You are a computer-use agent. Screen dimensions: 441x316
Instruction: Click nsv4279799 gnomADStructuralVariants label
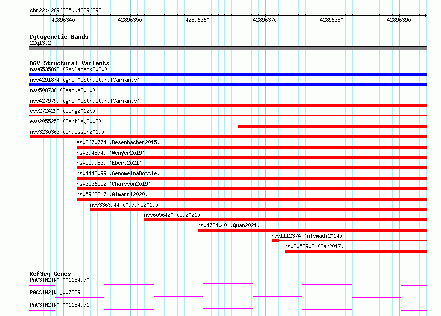pyautogui.click(x=85, y=101)
